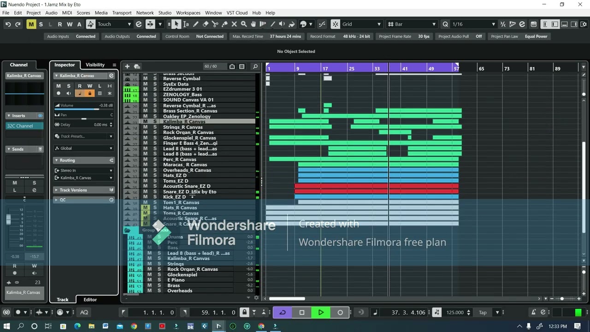Open the Set up Window Layout icon
Viewport: 590px width, 332px height.
pos(583,24)
